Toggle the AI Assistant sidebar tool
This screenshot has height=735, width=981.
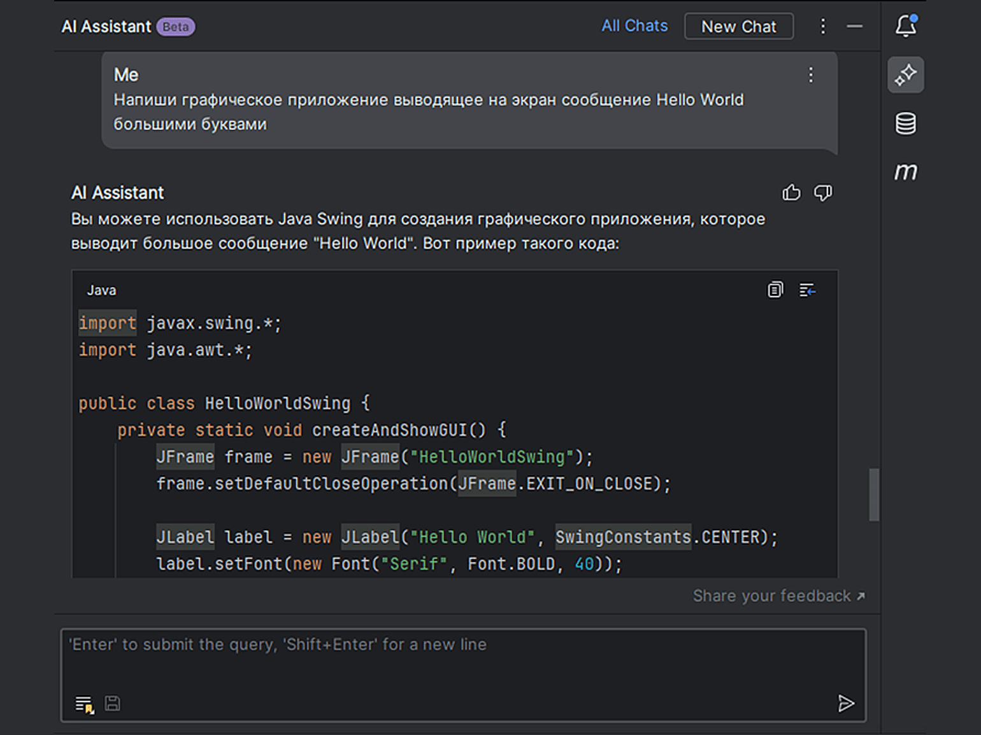click(x=905, y=75)
